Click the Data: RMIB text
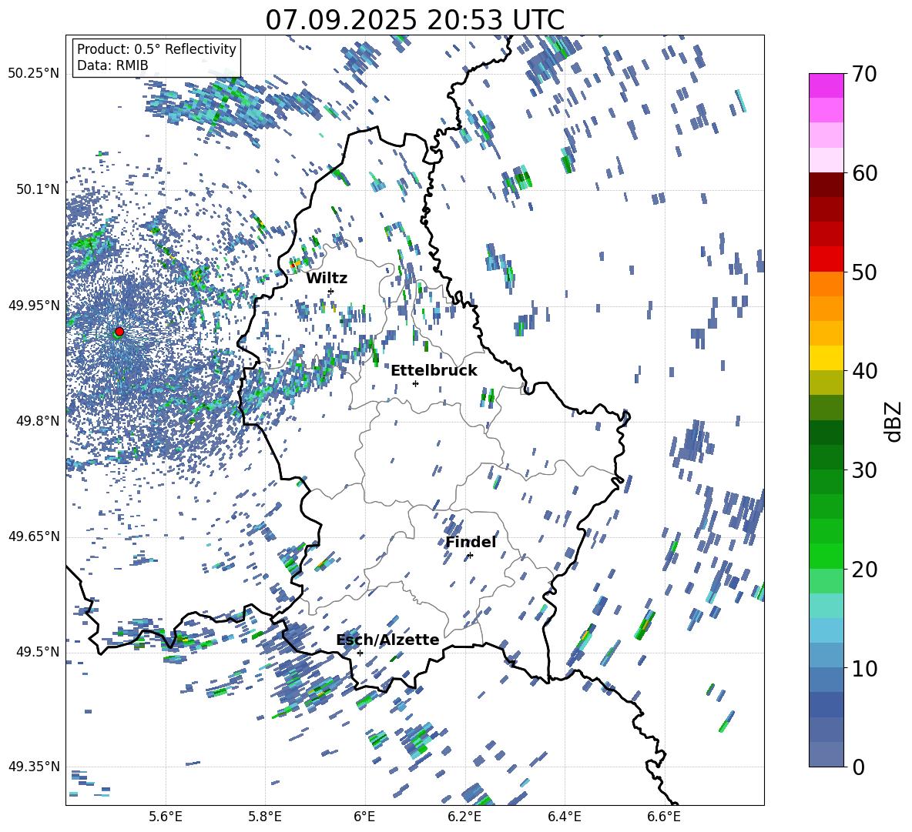 click(x=112, y=65)
